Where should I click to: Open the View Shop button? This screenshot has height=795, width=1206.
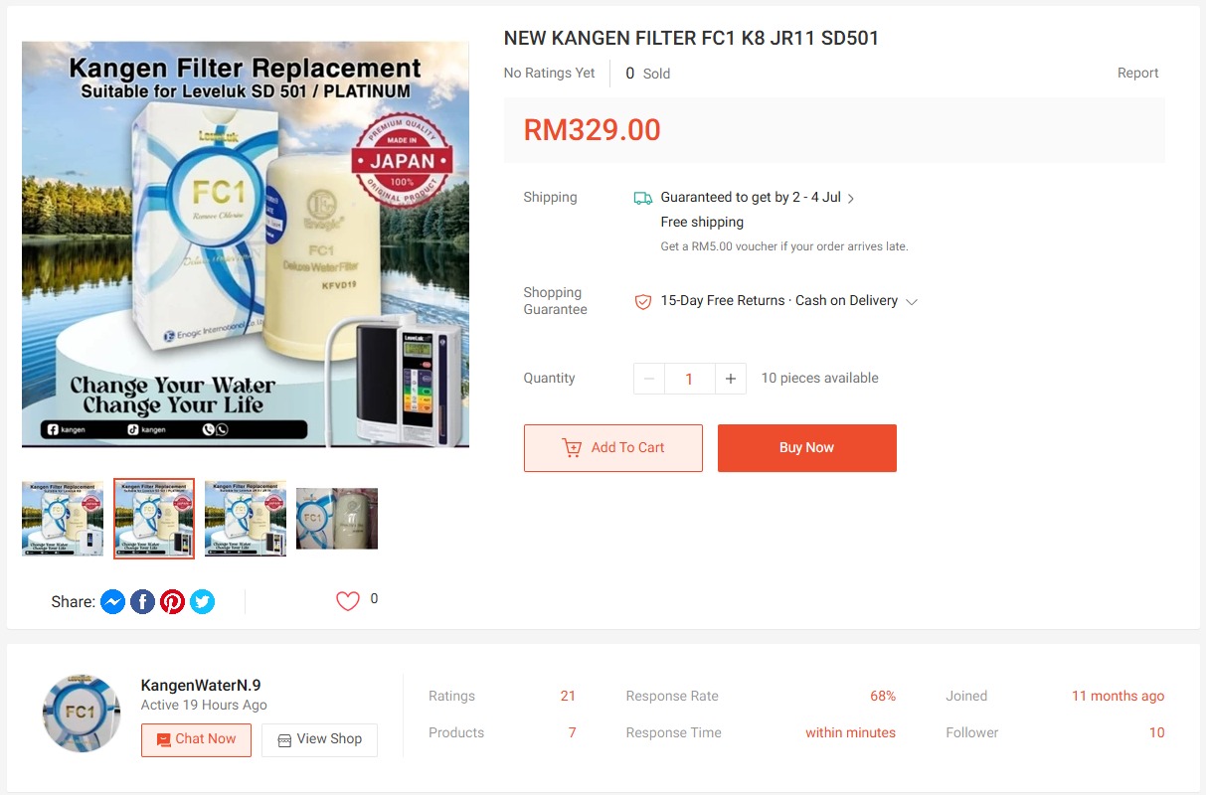point(319,740)
